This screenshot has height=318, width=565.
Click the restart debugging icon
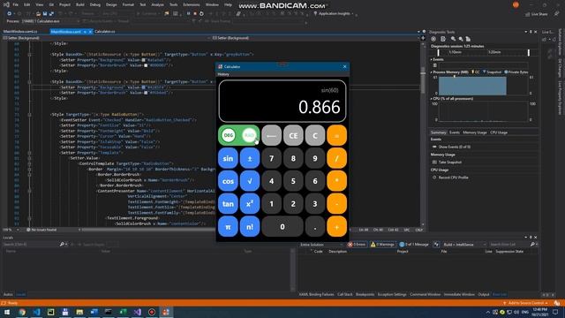pos(201,14)
